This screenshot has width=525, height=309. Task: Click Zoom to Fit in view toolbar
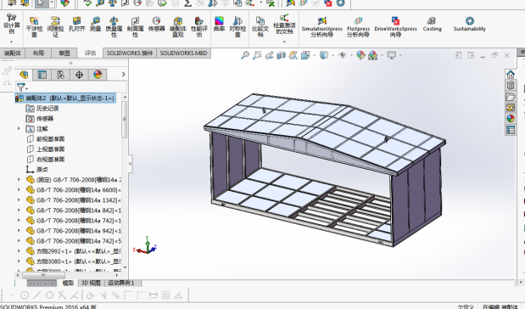pos(245,55)
